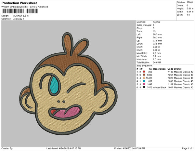This screenshot has width=195, height=151.
Task: Click the machine name 'Tajima'
Action: [156, 22]
